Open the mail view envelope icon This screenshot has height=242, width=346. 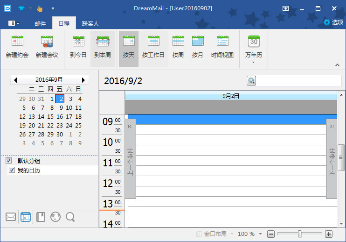click(x=11, y=217)
